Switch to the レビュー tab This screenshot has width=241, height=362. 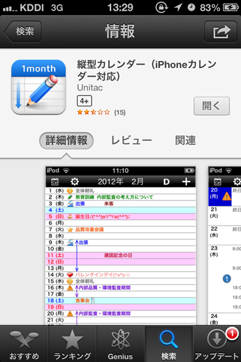[131, 140]
